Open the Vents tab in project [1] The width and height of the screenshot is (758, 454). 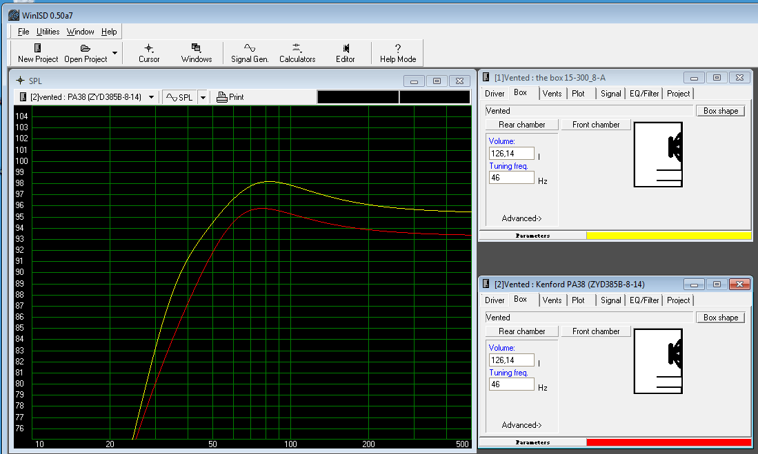coord(552,94)
